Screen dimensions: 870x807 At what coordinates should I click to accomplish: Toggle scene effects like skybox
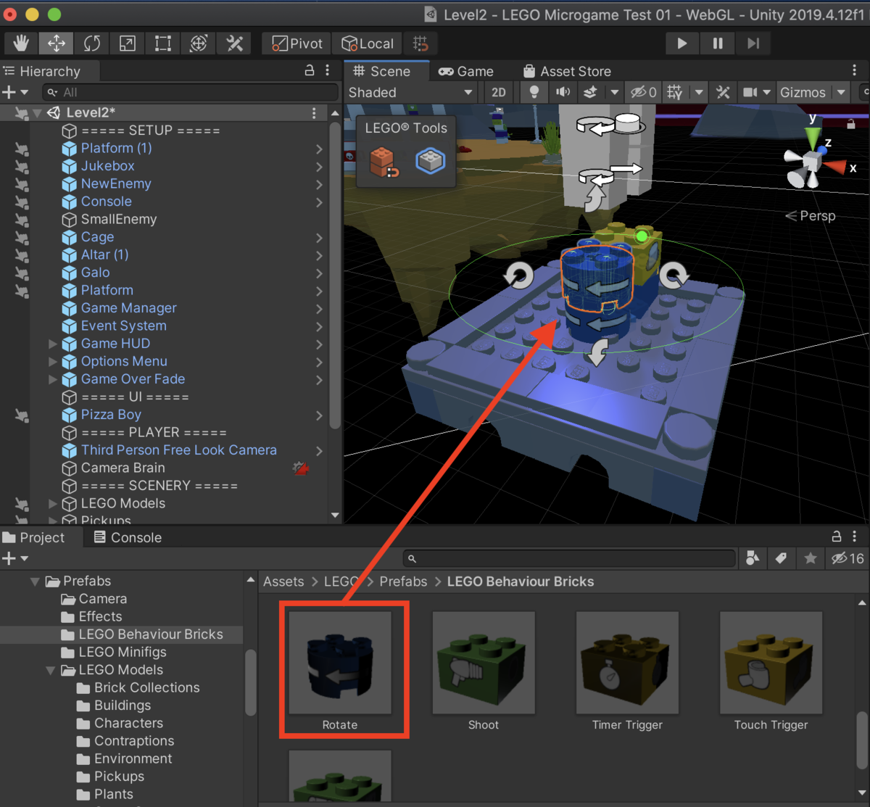pyautogui.click(x=591, y=92)
